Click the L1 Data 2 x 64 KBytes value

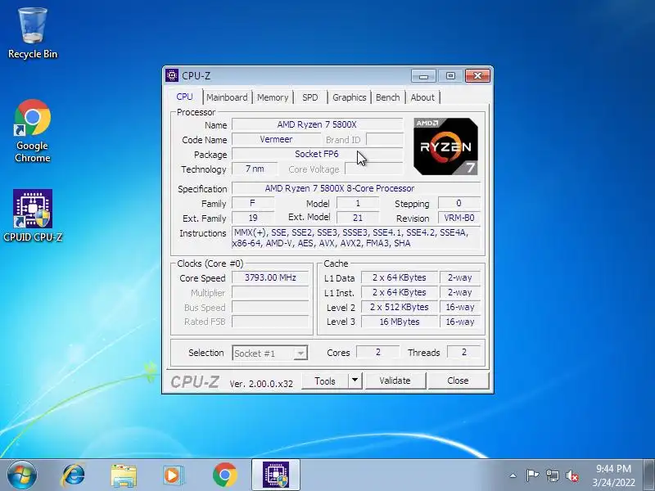[400, 277]
